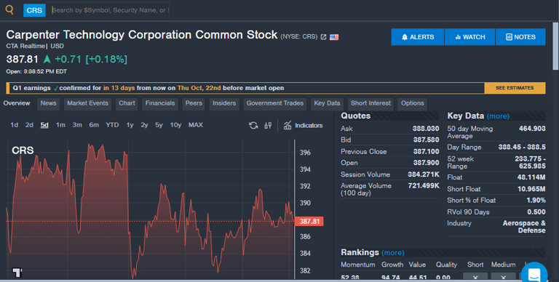Click the candlestick chart type icon
The width and height of the screenshot is (559, 282).
(268, 125)
